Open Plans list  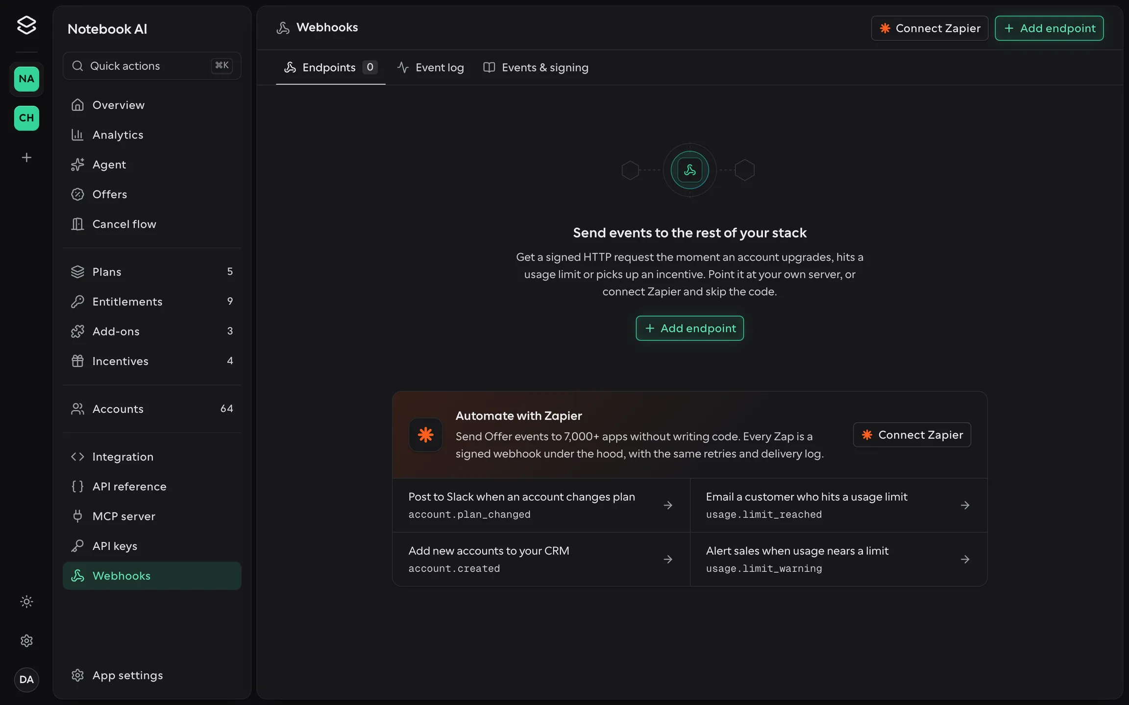[x=152, y=272]
